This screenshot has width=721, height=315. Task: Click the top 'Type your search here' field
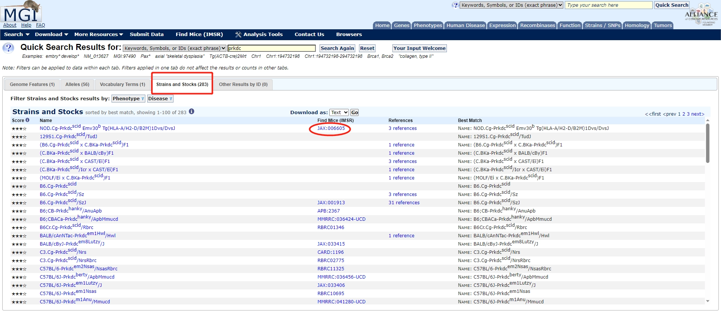coord(608,5)
